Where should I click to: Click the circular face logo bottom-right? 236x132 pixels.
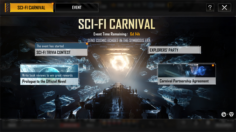224,114
